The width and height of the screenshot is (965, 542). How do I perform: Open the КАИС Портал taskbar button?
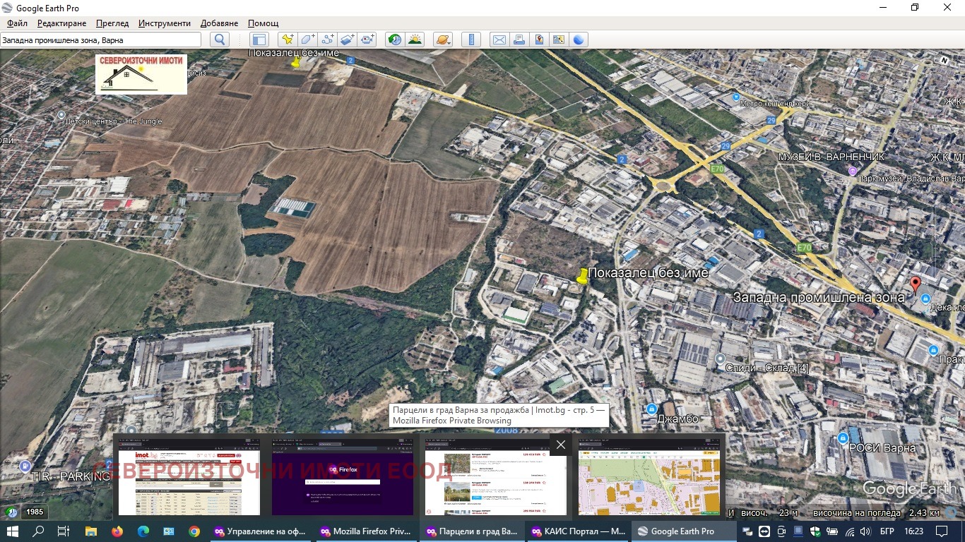577,531
